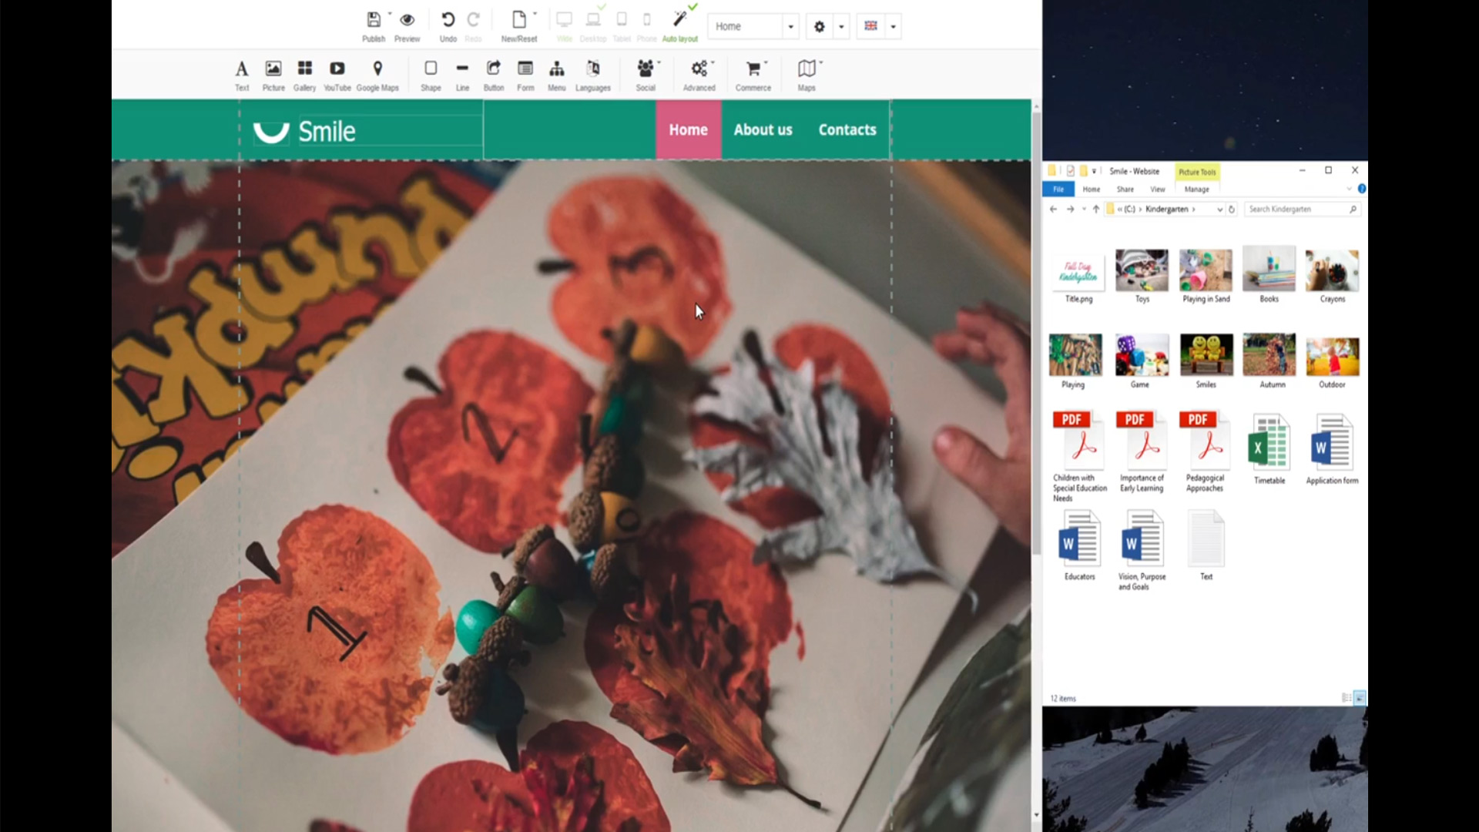Click the greyed Redo arrow

[473, 20]
